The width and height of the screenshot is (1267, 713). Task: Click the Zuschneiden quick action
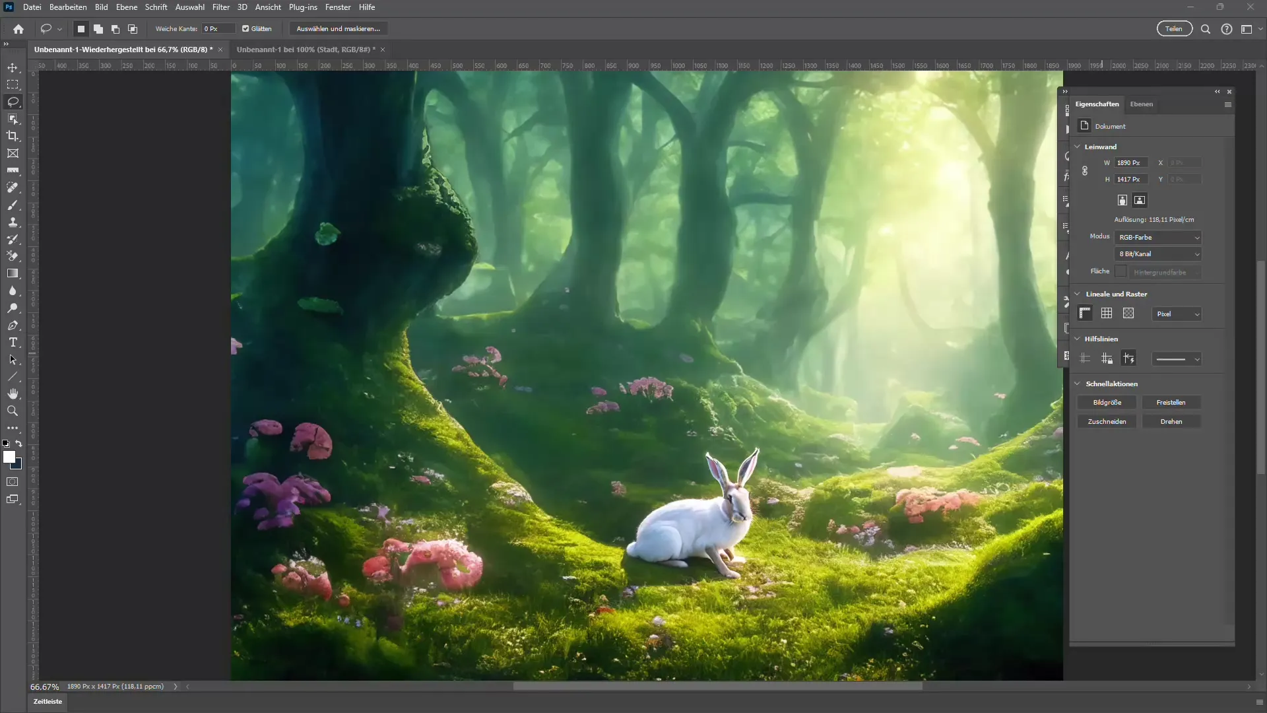pos(1107,422)
